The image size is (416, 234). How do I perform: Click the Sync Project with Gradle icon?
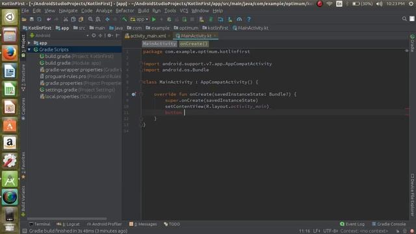(x=211, y=19)
